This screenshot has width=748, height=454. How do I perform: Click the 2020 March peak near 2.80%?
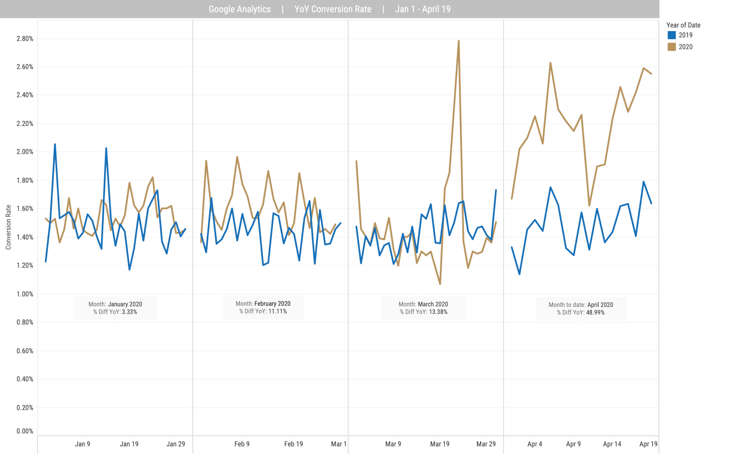tap(458, 41)
